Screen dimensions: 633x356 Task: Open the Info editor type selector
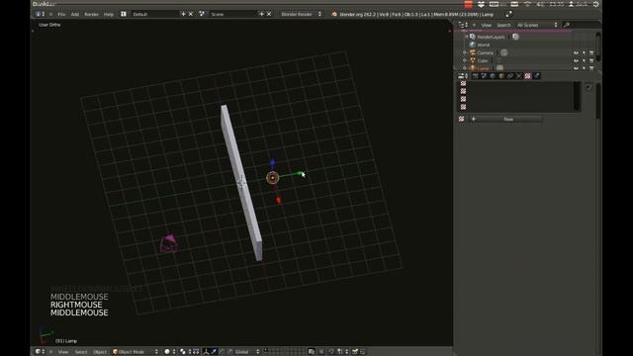pyautogui.click(x=40, y=14)
